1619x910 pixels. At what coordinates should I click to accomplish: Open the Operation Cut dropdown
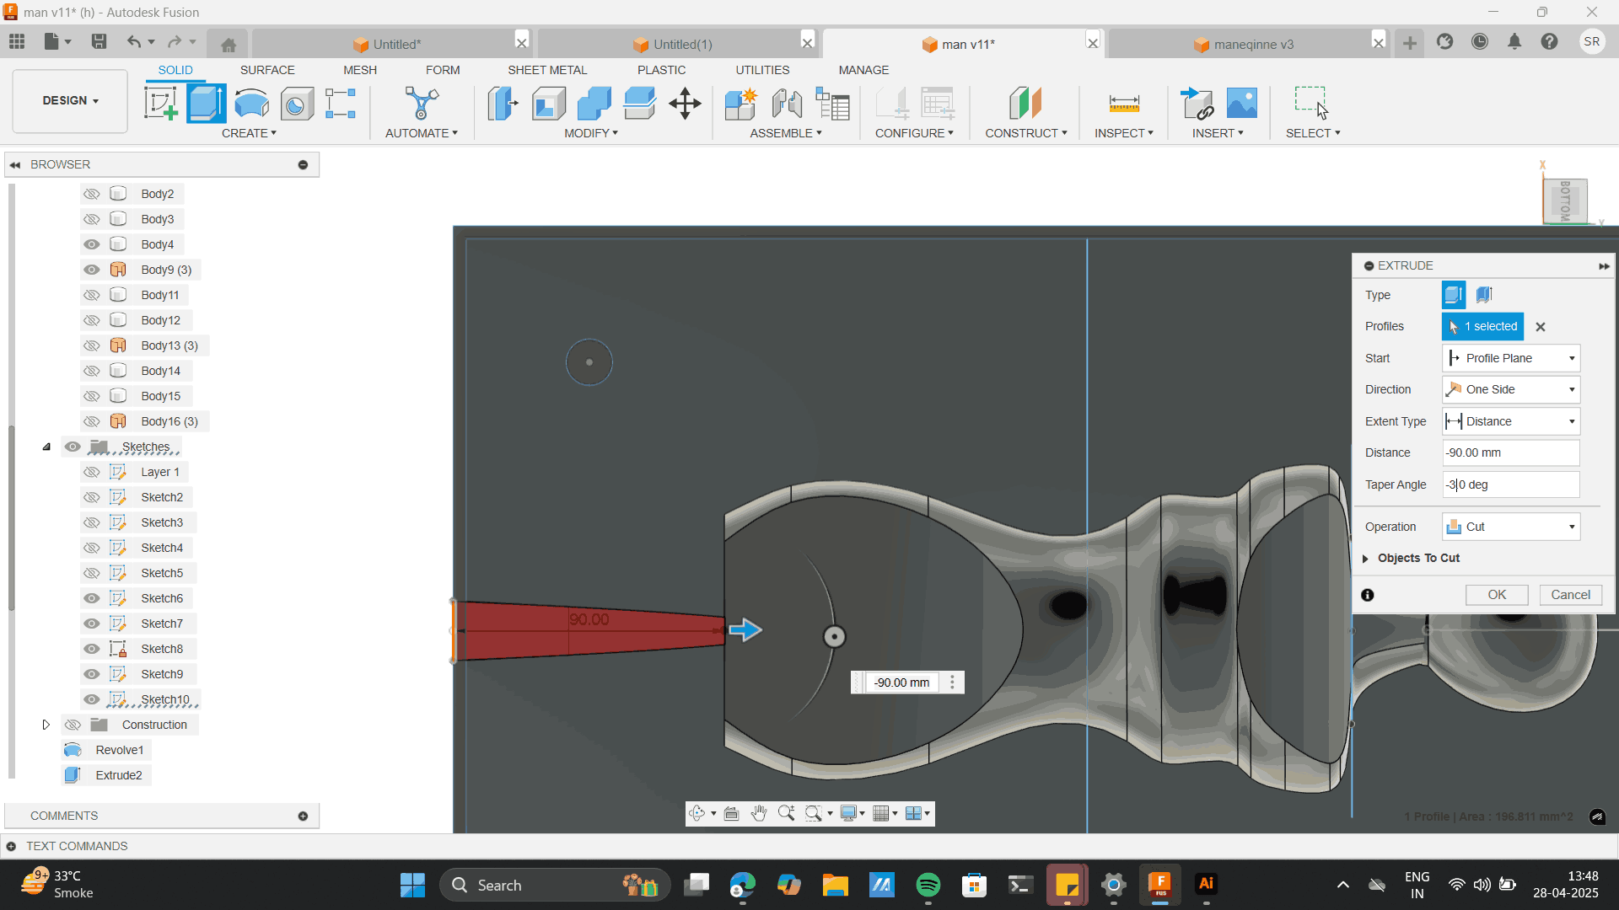coord(1510,527)
